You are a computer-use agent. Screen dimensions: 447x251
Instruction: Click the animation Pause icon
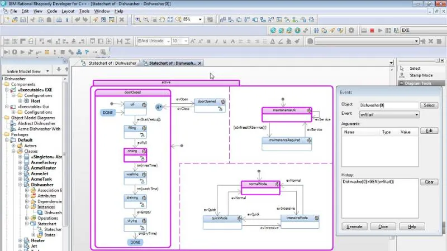pos(47,52)
